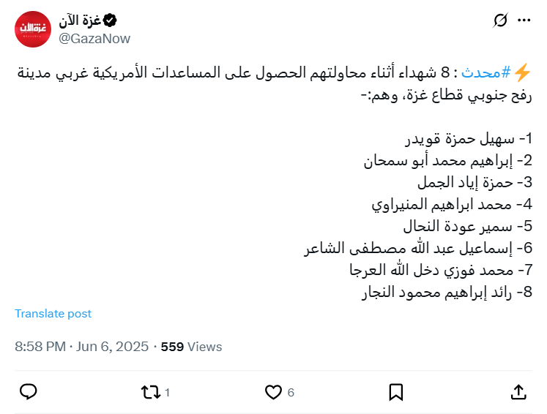Like the post with the heart icon
The width and height of the screenshot is (547, 414).
click(x=273, y=392)
